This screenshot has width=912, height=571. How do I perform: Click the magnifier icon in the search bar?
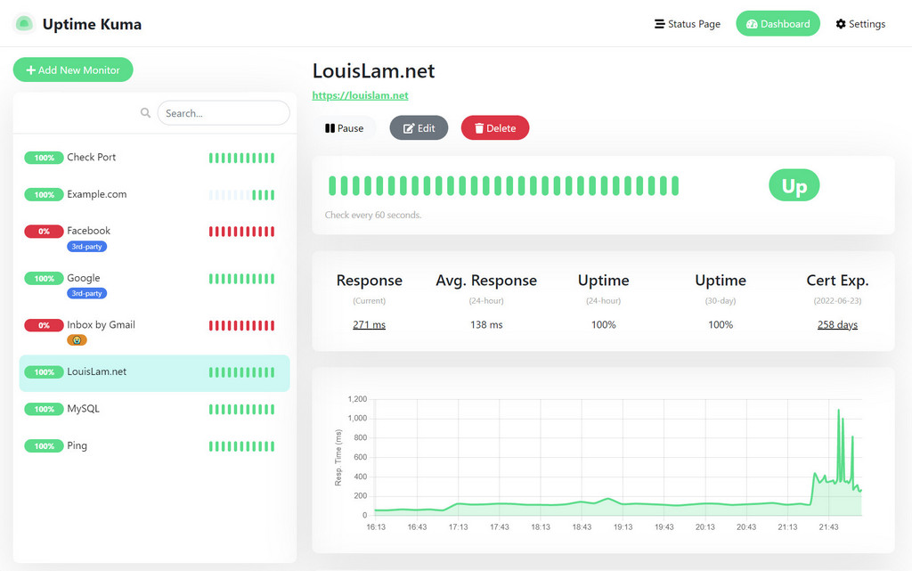[x=145, y=112]
